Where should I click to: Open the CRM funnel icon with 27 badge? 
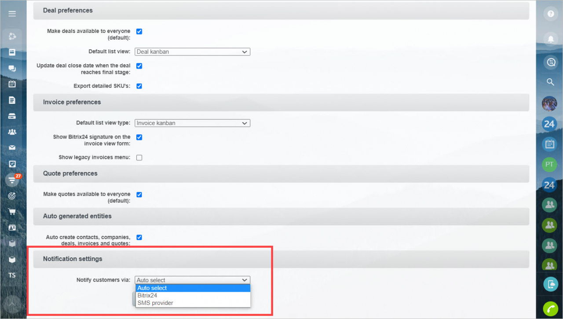click(x=12, y=180)
